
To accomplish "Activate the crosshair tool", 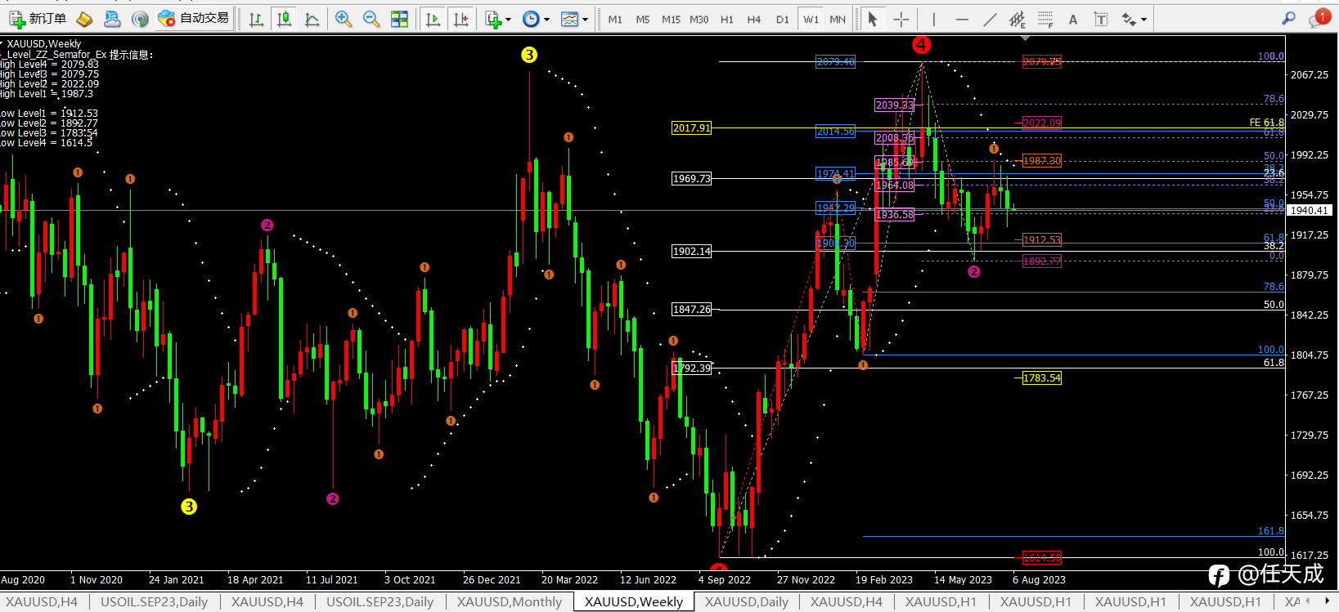I will 901,19.
